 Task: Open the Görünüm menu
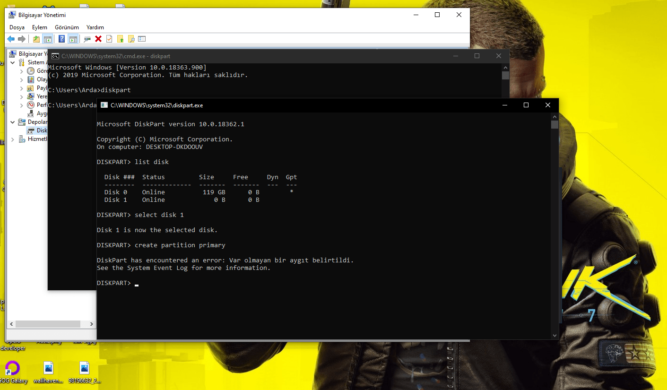pyautogui.click(x=67, y=27)
